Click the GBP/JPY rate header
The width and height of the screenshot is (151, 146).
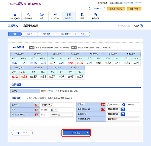coord(57,54)
